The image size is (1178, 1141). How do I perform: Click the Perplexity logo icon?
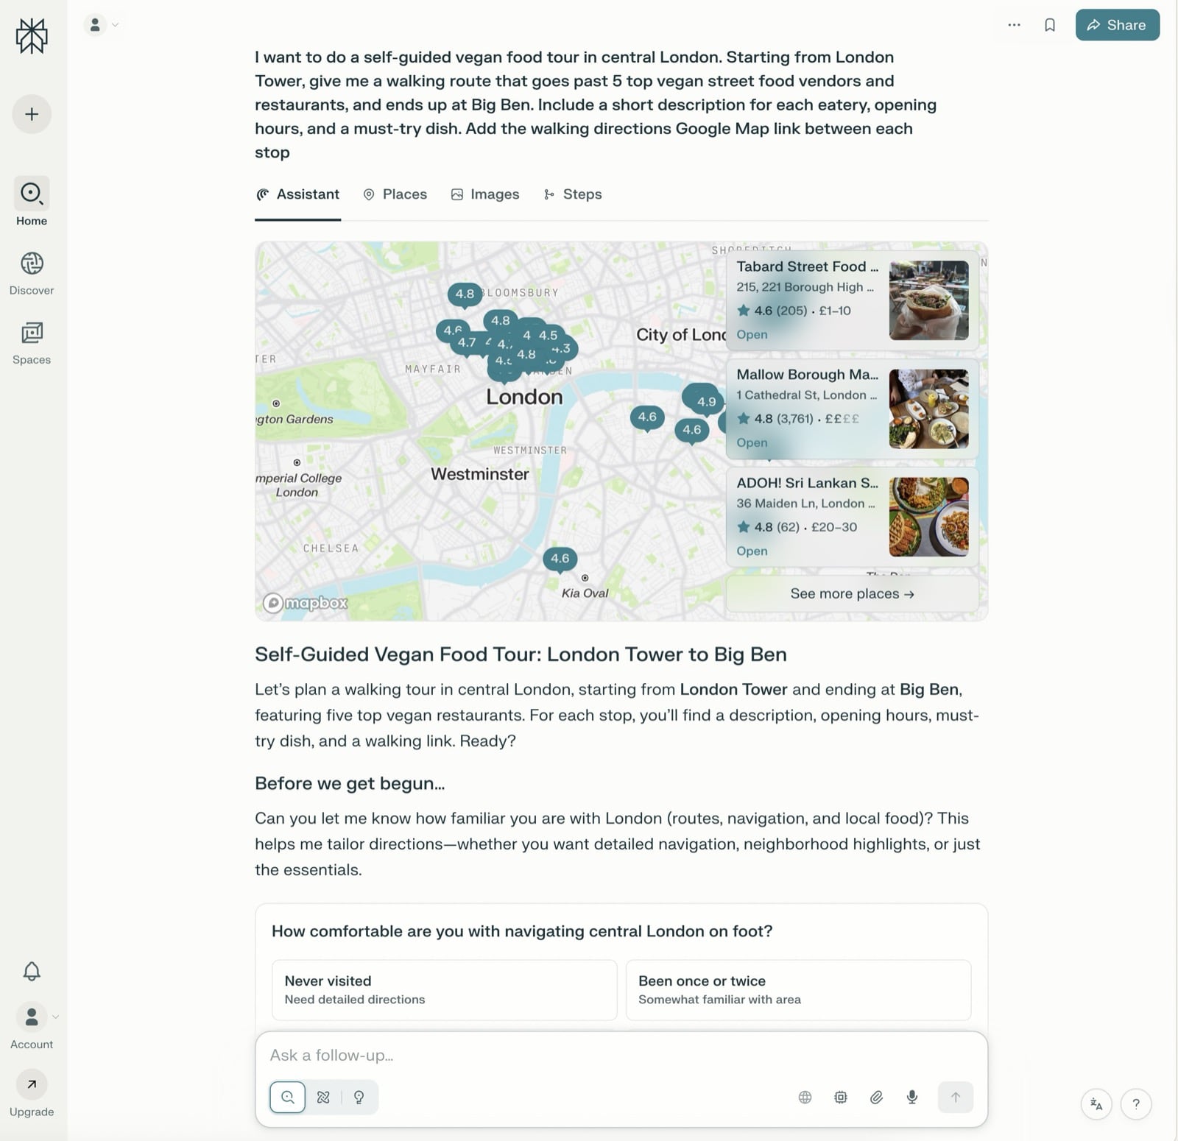pyautogui.click(x=32, y=36)
